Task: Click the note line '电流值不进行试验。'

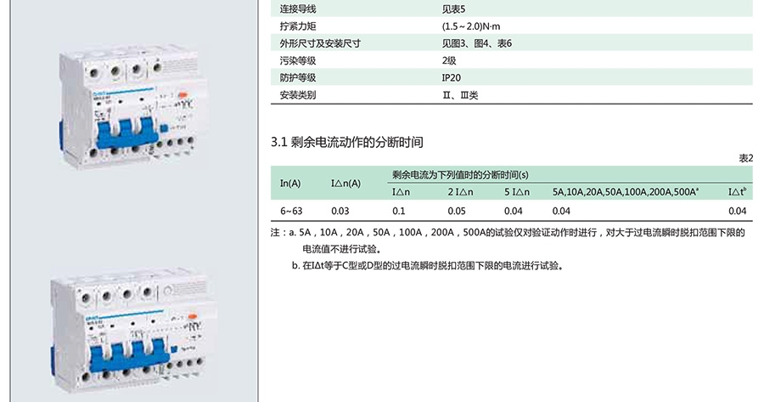Action: 342,249
